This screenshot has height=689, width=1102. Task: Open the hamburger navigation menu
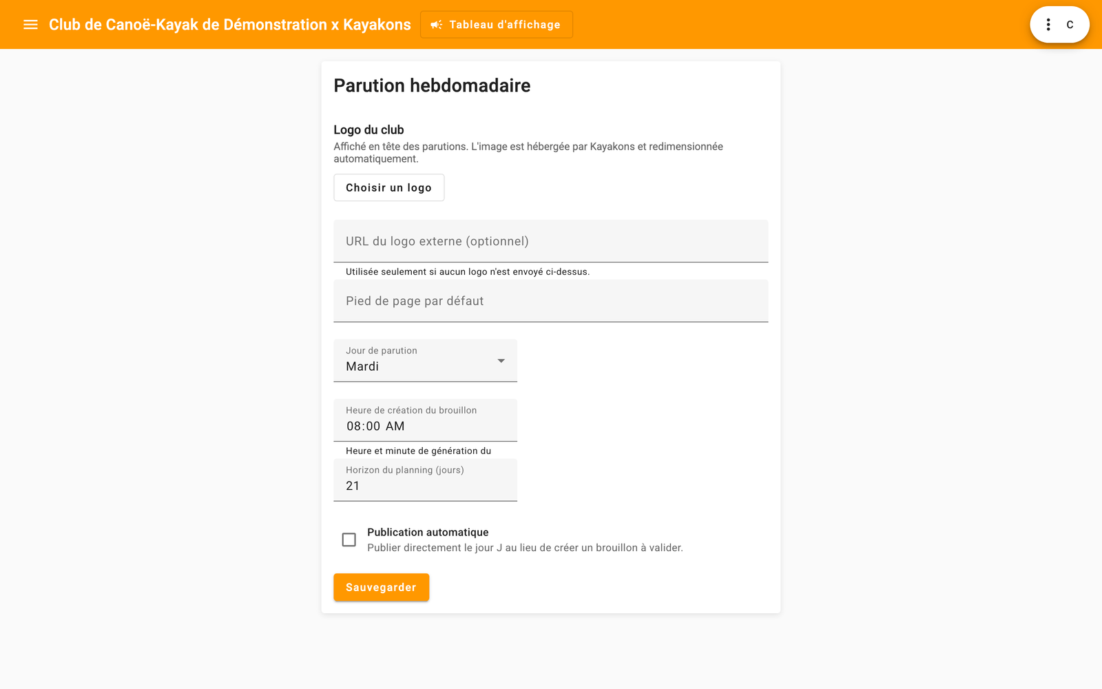(30, 25)
